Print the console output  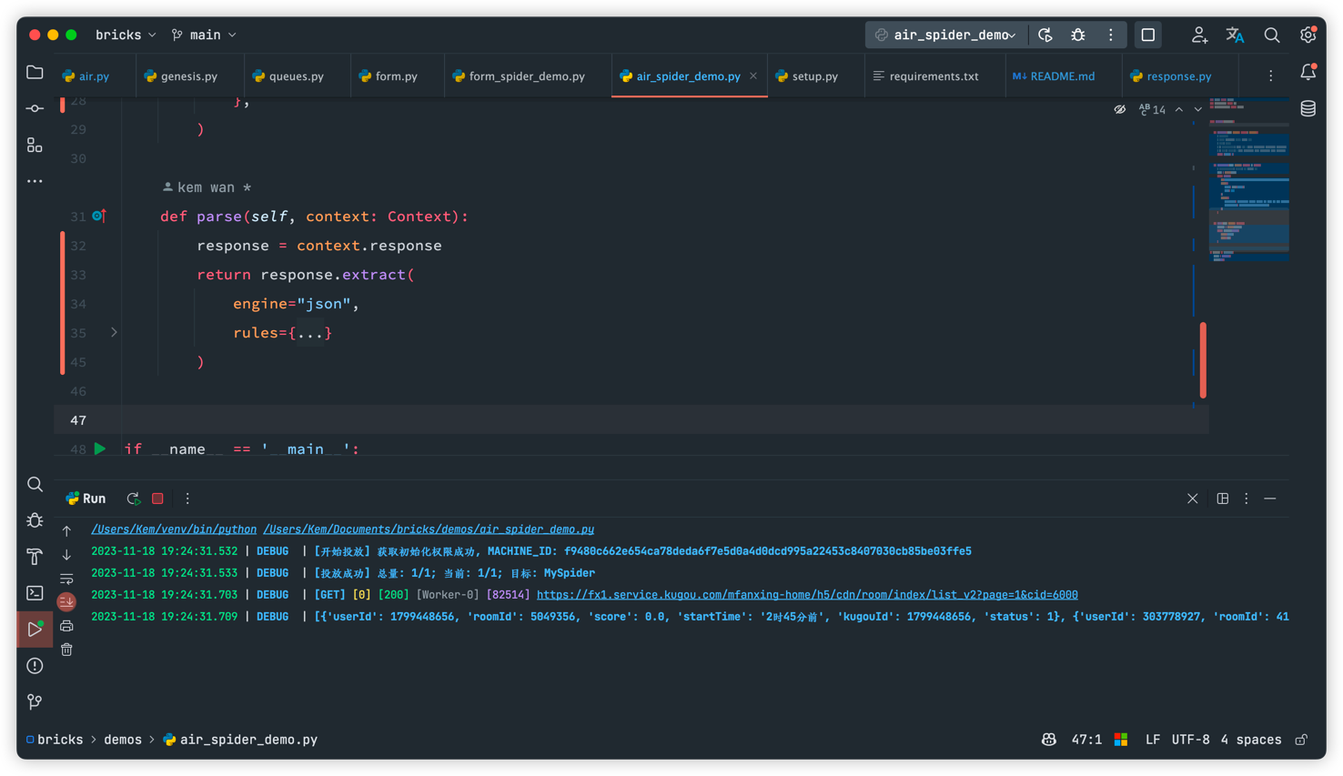coord(66,626)
